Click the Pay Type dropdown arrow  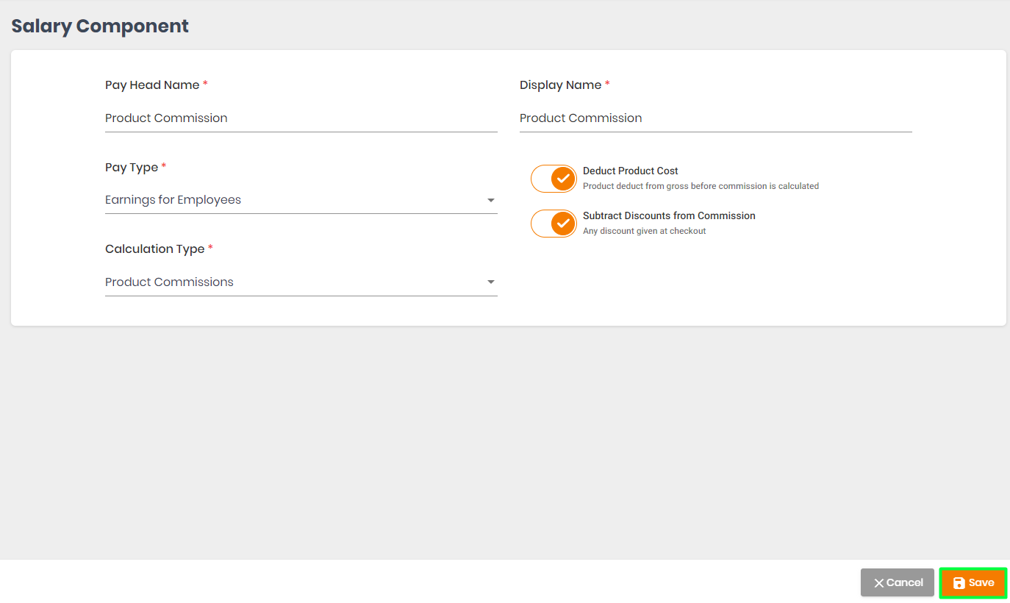490,201
